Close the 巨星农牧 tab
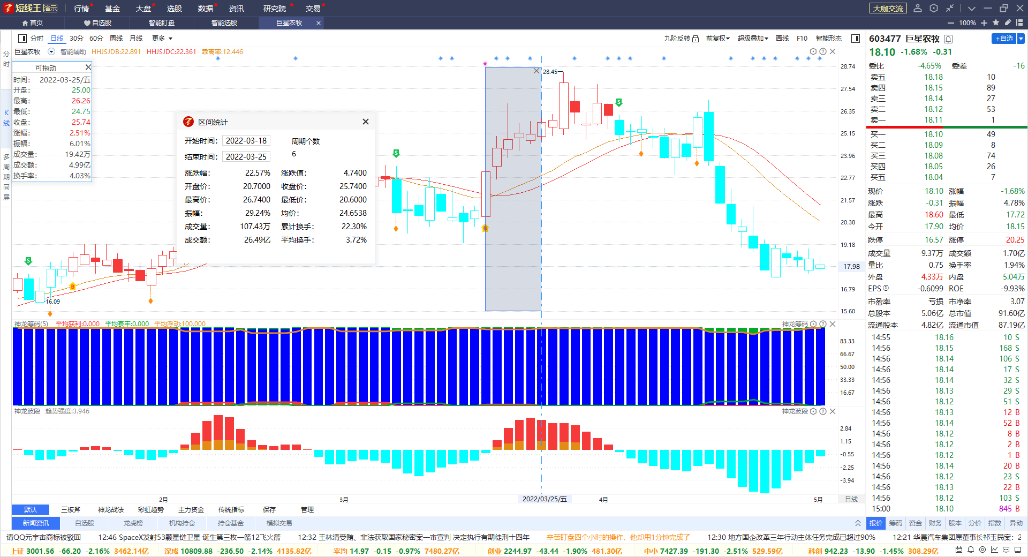The height and width of the screenshot is (557, 1028). pos(319,23)
